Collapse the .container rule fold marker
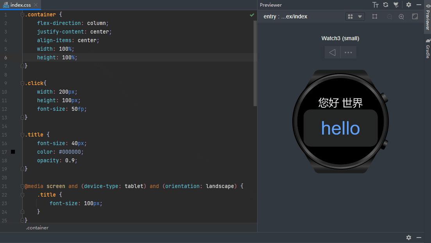The image size is (431, 243). (x=22, y=14)
